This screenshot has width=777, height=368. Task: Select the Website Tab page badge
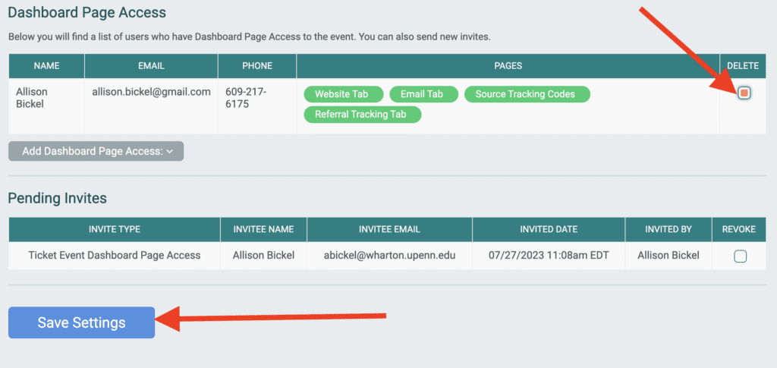tap(344, 94)
